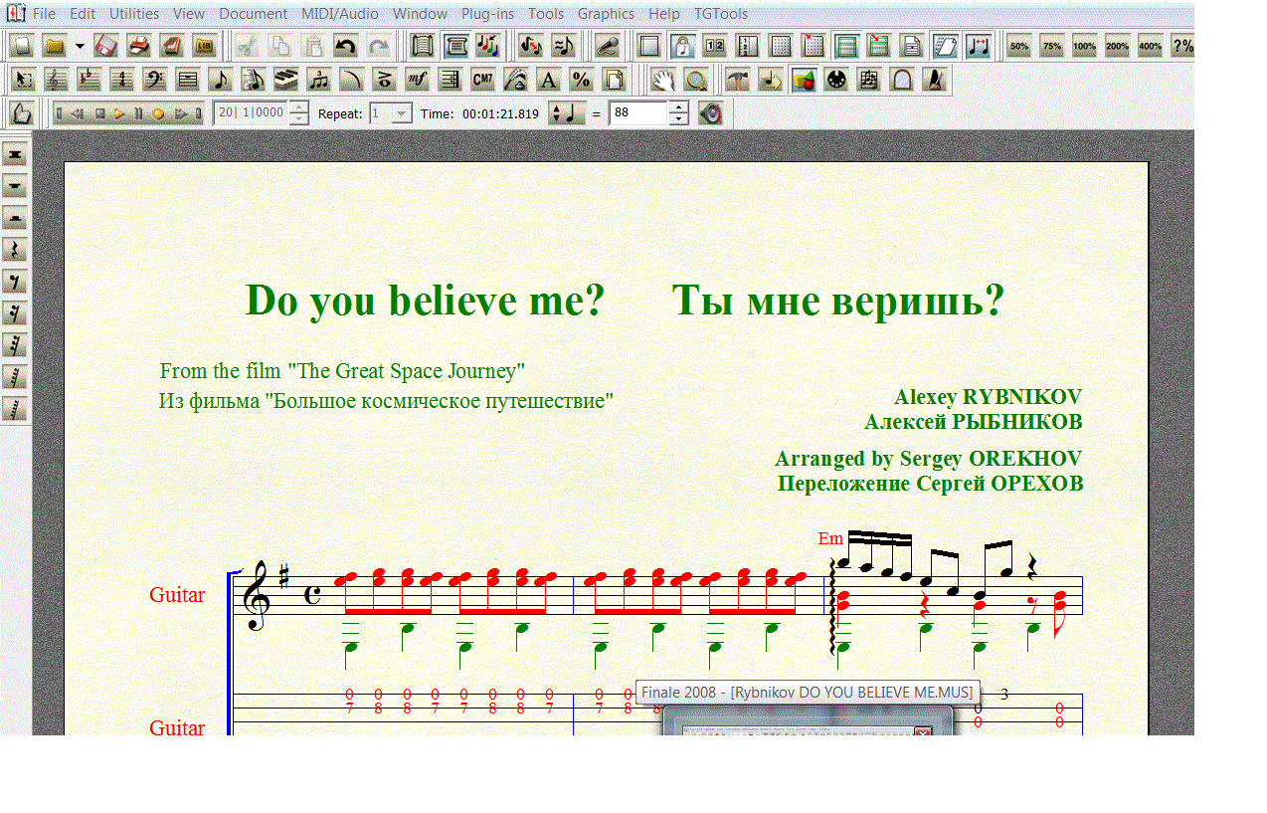Choose the Zoom magnifier tool
This screenshot has height=813, width=1267.
pos(696,80)
